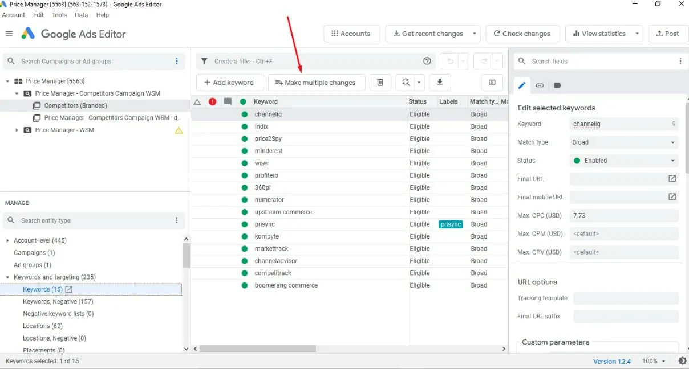Collapse Keywords and targeting (235) section
689x369 pixels.
click(x=7, y=277)
